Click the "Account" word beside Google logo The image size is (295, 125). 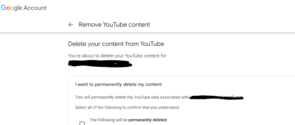[x=35, y=8]
